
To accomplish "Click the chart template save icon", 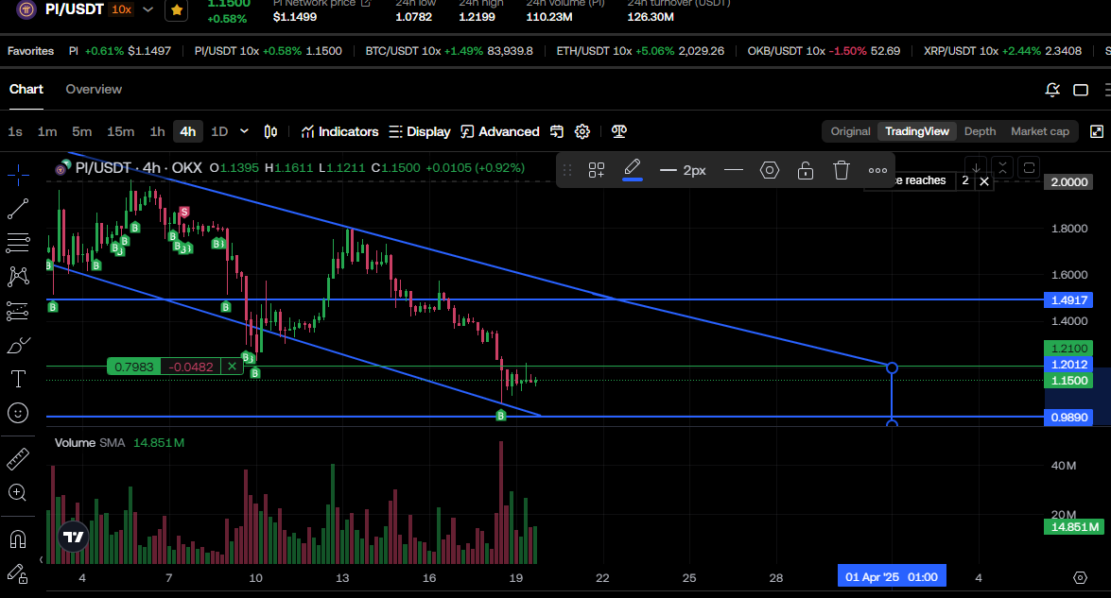I will [x=557, y=131].
